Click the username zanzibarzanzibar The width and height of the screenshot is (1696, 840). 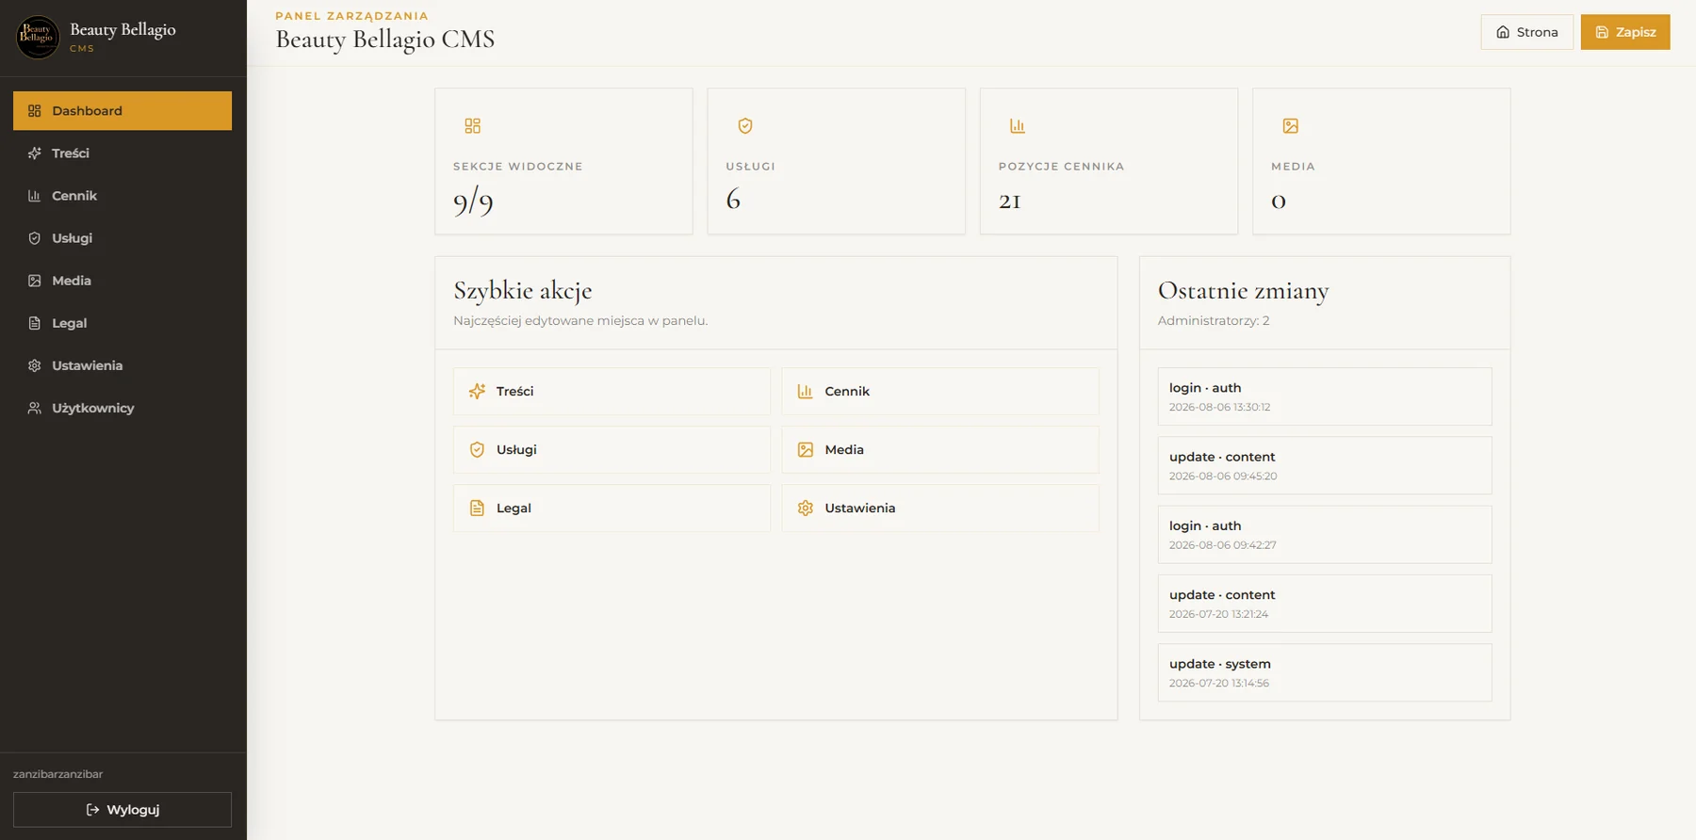[58, 774]
